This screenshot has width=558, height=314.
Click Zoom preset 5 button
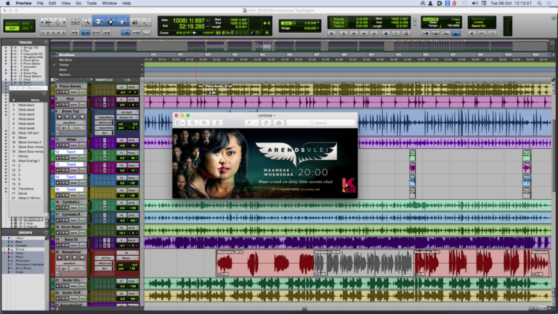[64, 33]
